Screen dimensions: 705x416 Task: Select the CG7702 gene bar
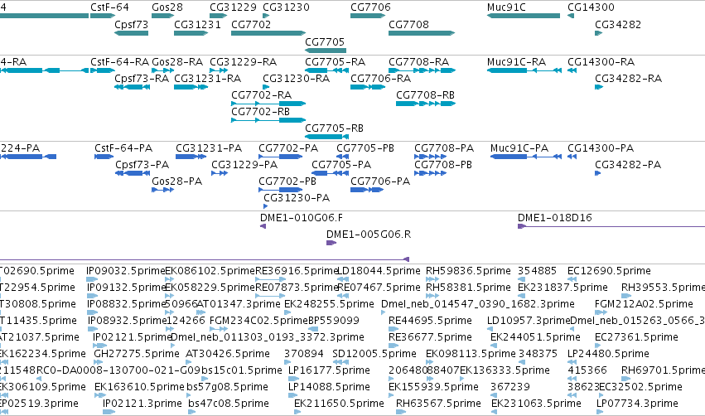point(268,33)
